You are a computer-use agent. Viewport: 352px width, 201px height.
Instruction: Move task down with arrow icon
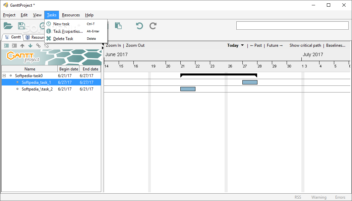click(x=30, y=46)
